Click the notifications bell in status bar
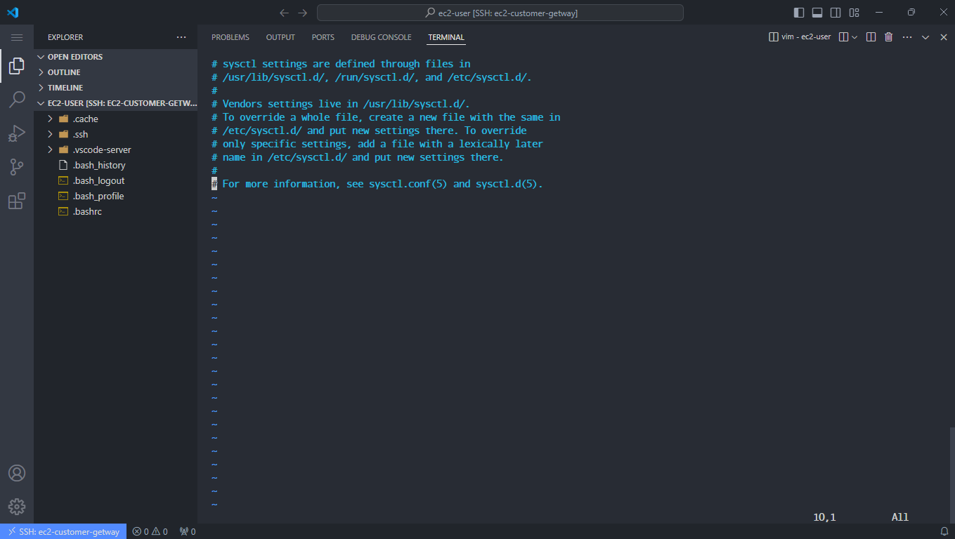The image size is (955, 539). tap(944, 531)
